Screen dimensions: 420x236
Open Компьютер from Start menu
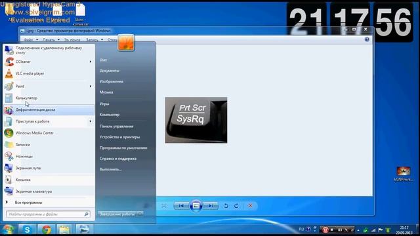point(110,115)
